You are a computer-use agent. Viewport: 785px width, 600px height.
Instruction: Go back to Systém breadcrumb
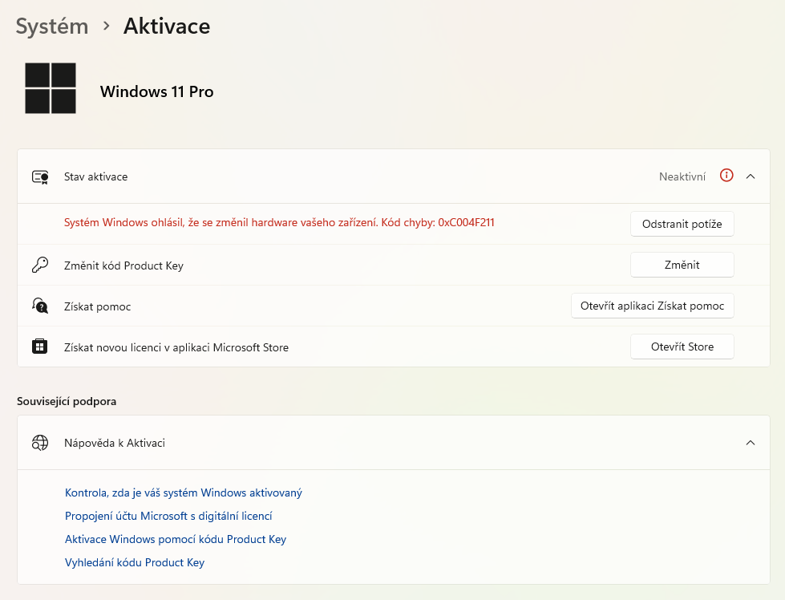click(x=52, y=26)
